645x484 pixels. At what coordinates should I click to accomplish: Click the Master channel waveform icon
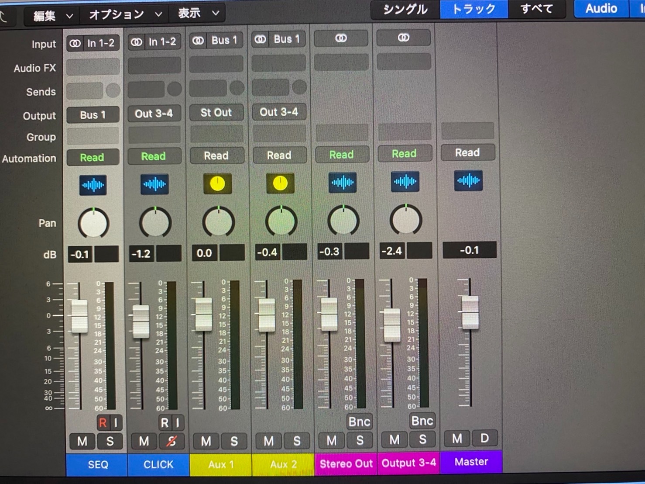(x=468, y=180)
